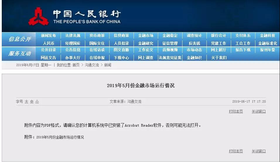The height and width of the screenshot is (162, 280).
Task: Click 文章来源: 沟通交流 text
Action: click(125, 101)
